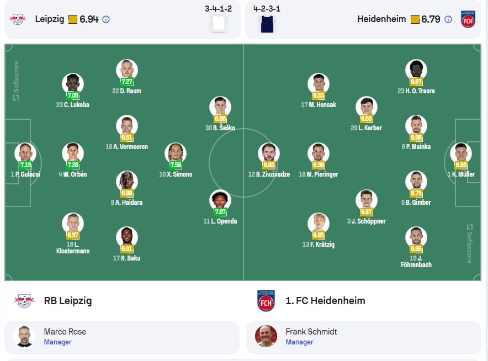Open the Heidenheim FCH crest in header
This screenshot has height=361, width=488.
pyautogui.click(x=468, y=19)
